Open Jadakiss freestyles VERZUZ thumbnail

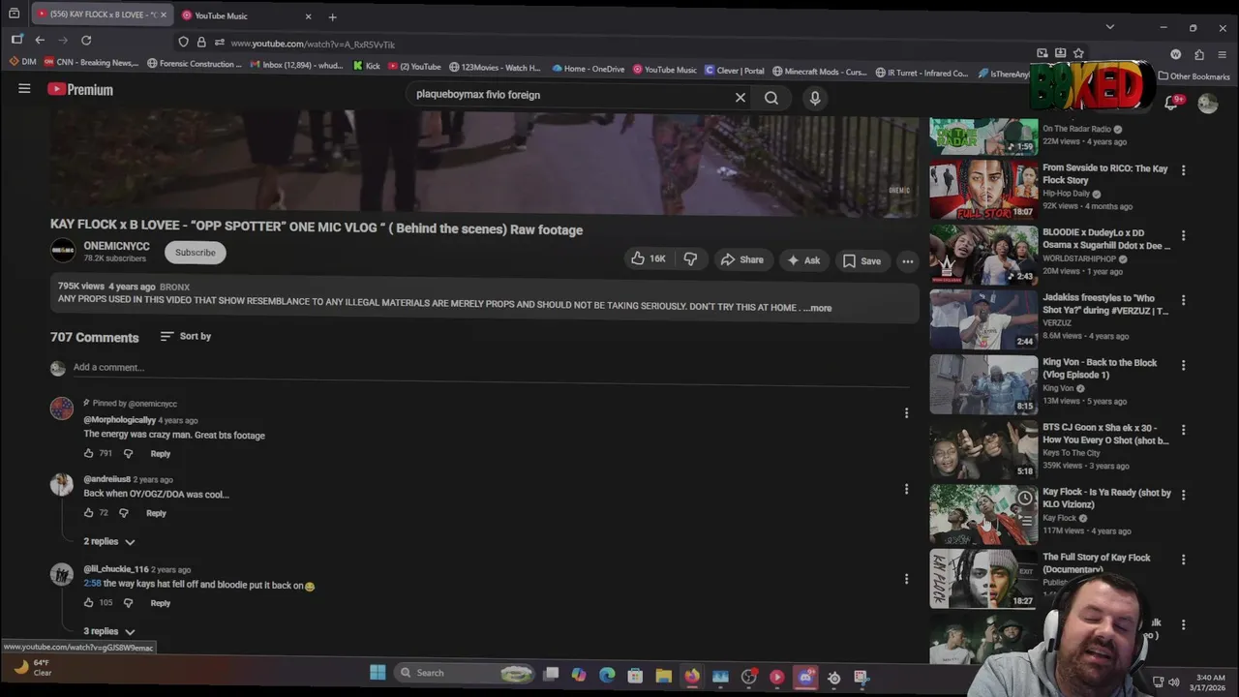983,319
